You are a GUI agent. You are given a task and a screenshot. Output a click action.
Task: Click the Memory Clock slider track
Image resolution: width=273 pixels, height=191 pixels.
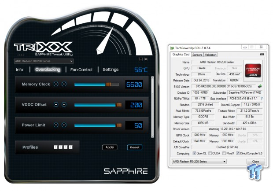point(96,84)
